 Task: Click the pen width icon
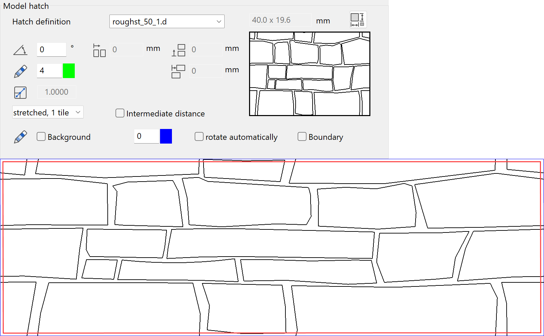[20, 71]
